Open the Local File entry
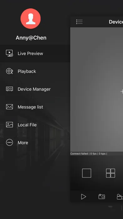The width and height of the screenshot is (123, 219). (x=35, y=125)
